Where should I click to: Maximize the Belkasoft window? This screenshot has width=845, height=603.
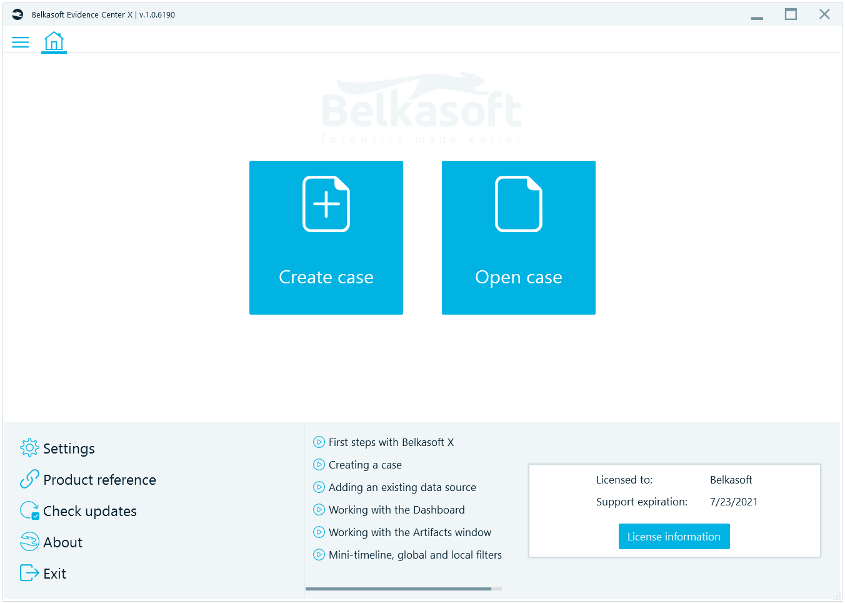[x=791, y=14]
